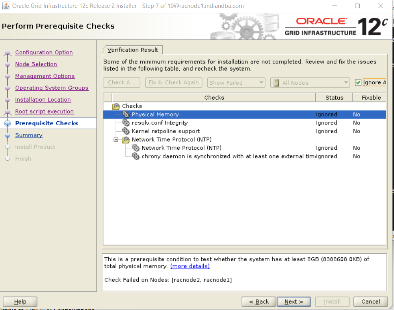Click the Status column header
Image resolution: width=394 pixels, height=310 pixels.
click(x=334, y=97)
